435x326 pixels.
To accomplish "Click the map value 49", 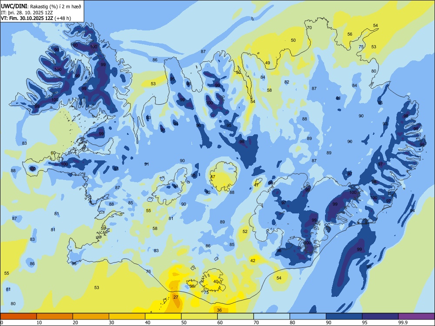I will (x=268, y=63).
